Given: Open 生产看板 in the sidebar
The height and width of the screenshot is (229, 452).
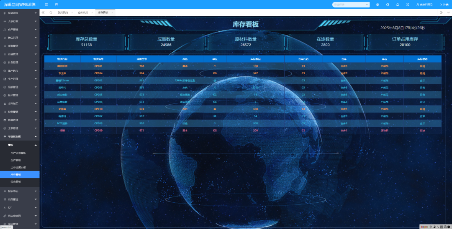Looking at the screenshot, I should 15,160.
